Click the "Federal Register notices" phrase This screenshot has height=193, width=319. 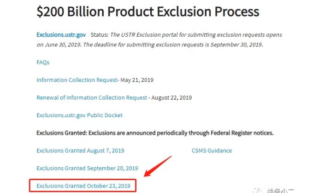click(x=242, y=133)
